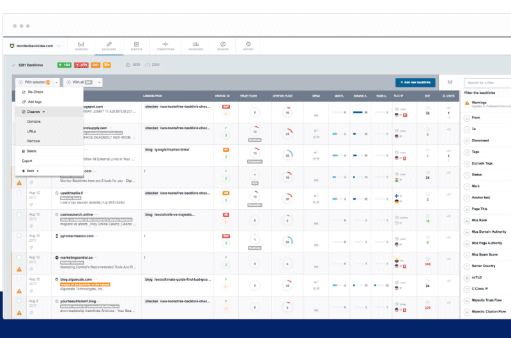Open the pyromarmexico.com domain link
Screen dimensions: 511x338
[77, 236]
